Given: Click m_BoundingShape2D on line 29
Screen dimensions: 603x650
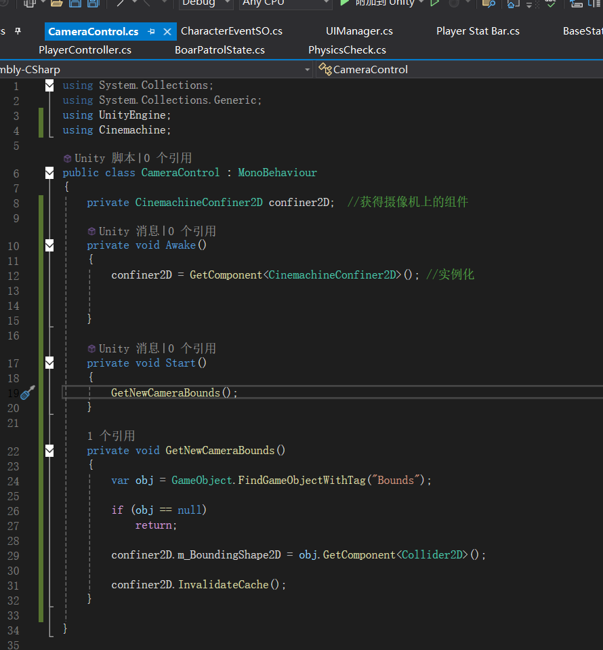Looking at the screenshot, I should tap(229, 554).
